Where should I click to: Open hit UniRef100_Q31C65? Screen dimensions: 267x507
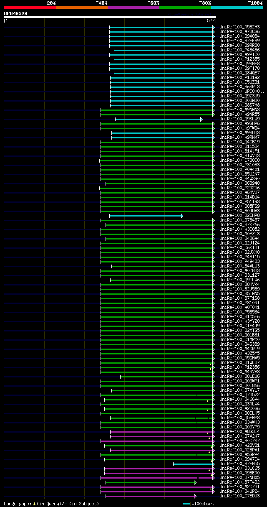(x=239, y=468)
